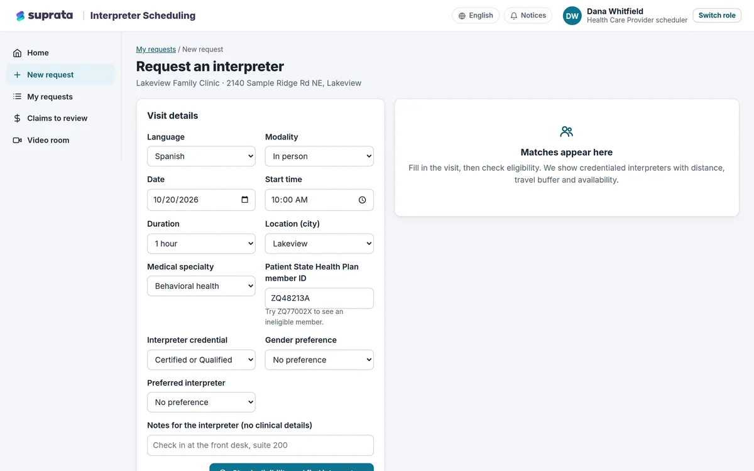Click the user name "Dana Whitfield"
Viewport: 754px width, 471px height.
pyautogui.click(x=615, y=11)
